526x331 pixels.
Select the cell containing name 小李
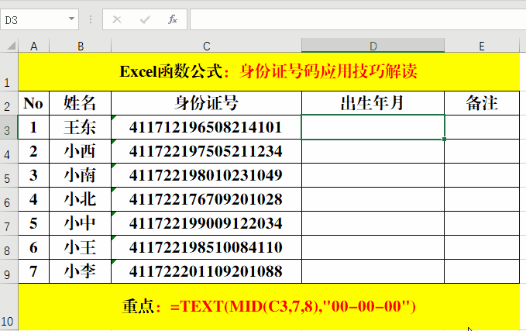pos(80,271)
